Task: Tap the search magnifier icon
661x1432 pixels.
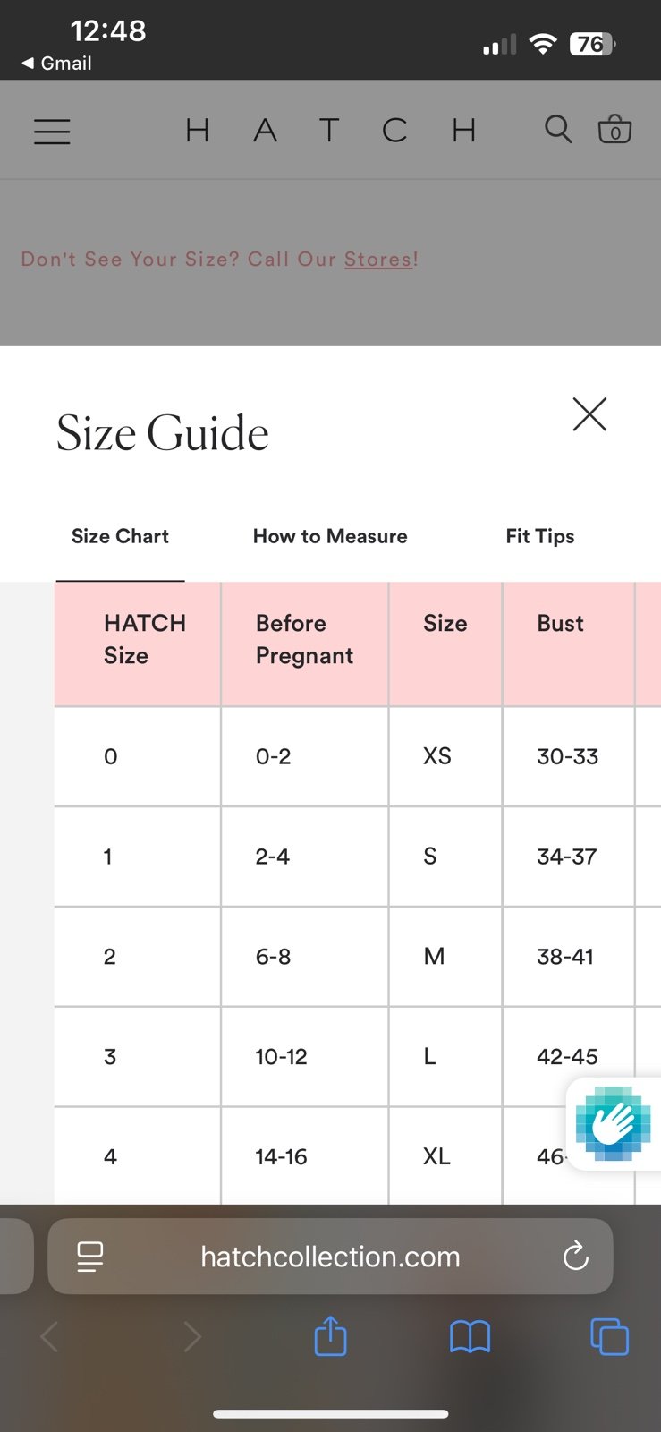Action: tap(558, 130)
